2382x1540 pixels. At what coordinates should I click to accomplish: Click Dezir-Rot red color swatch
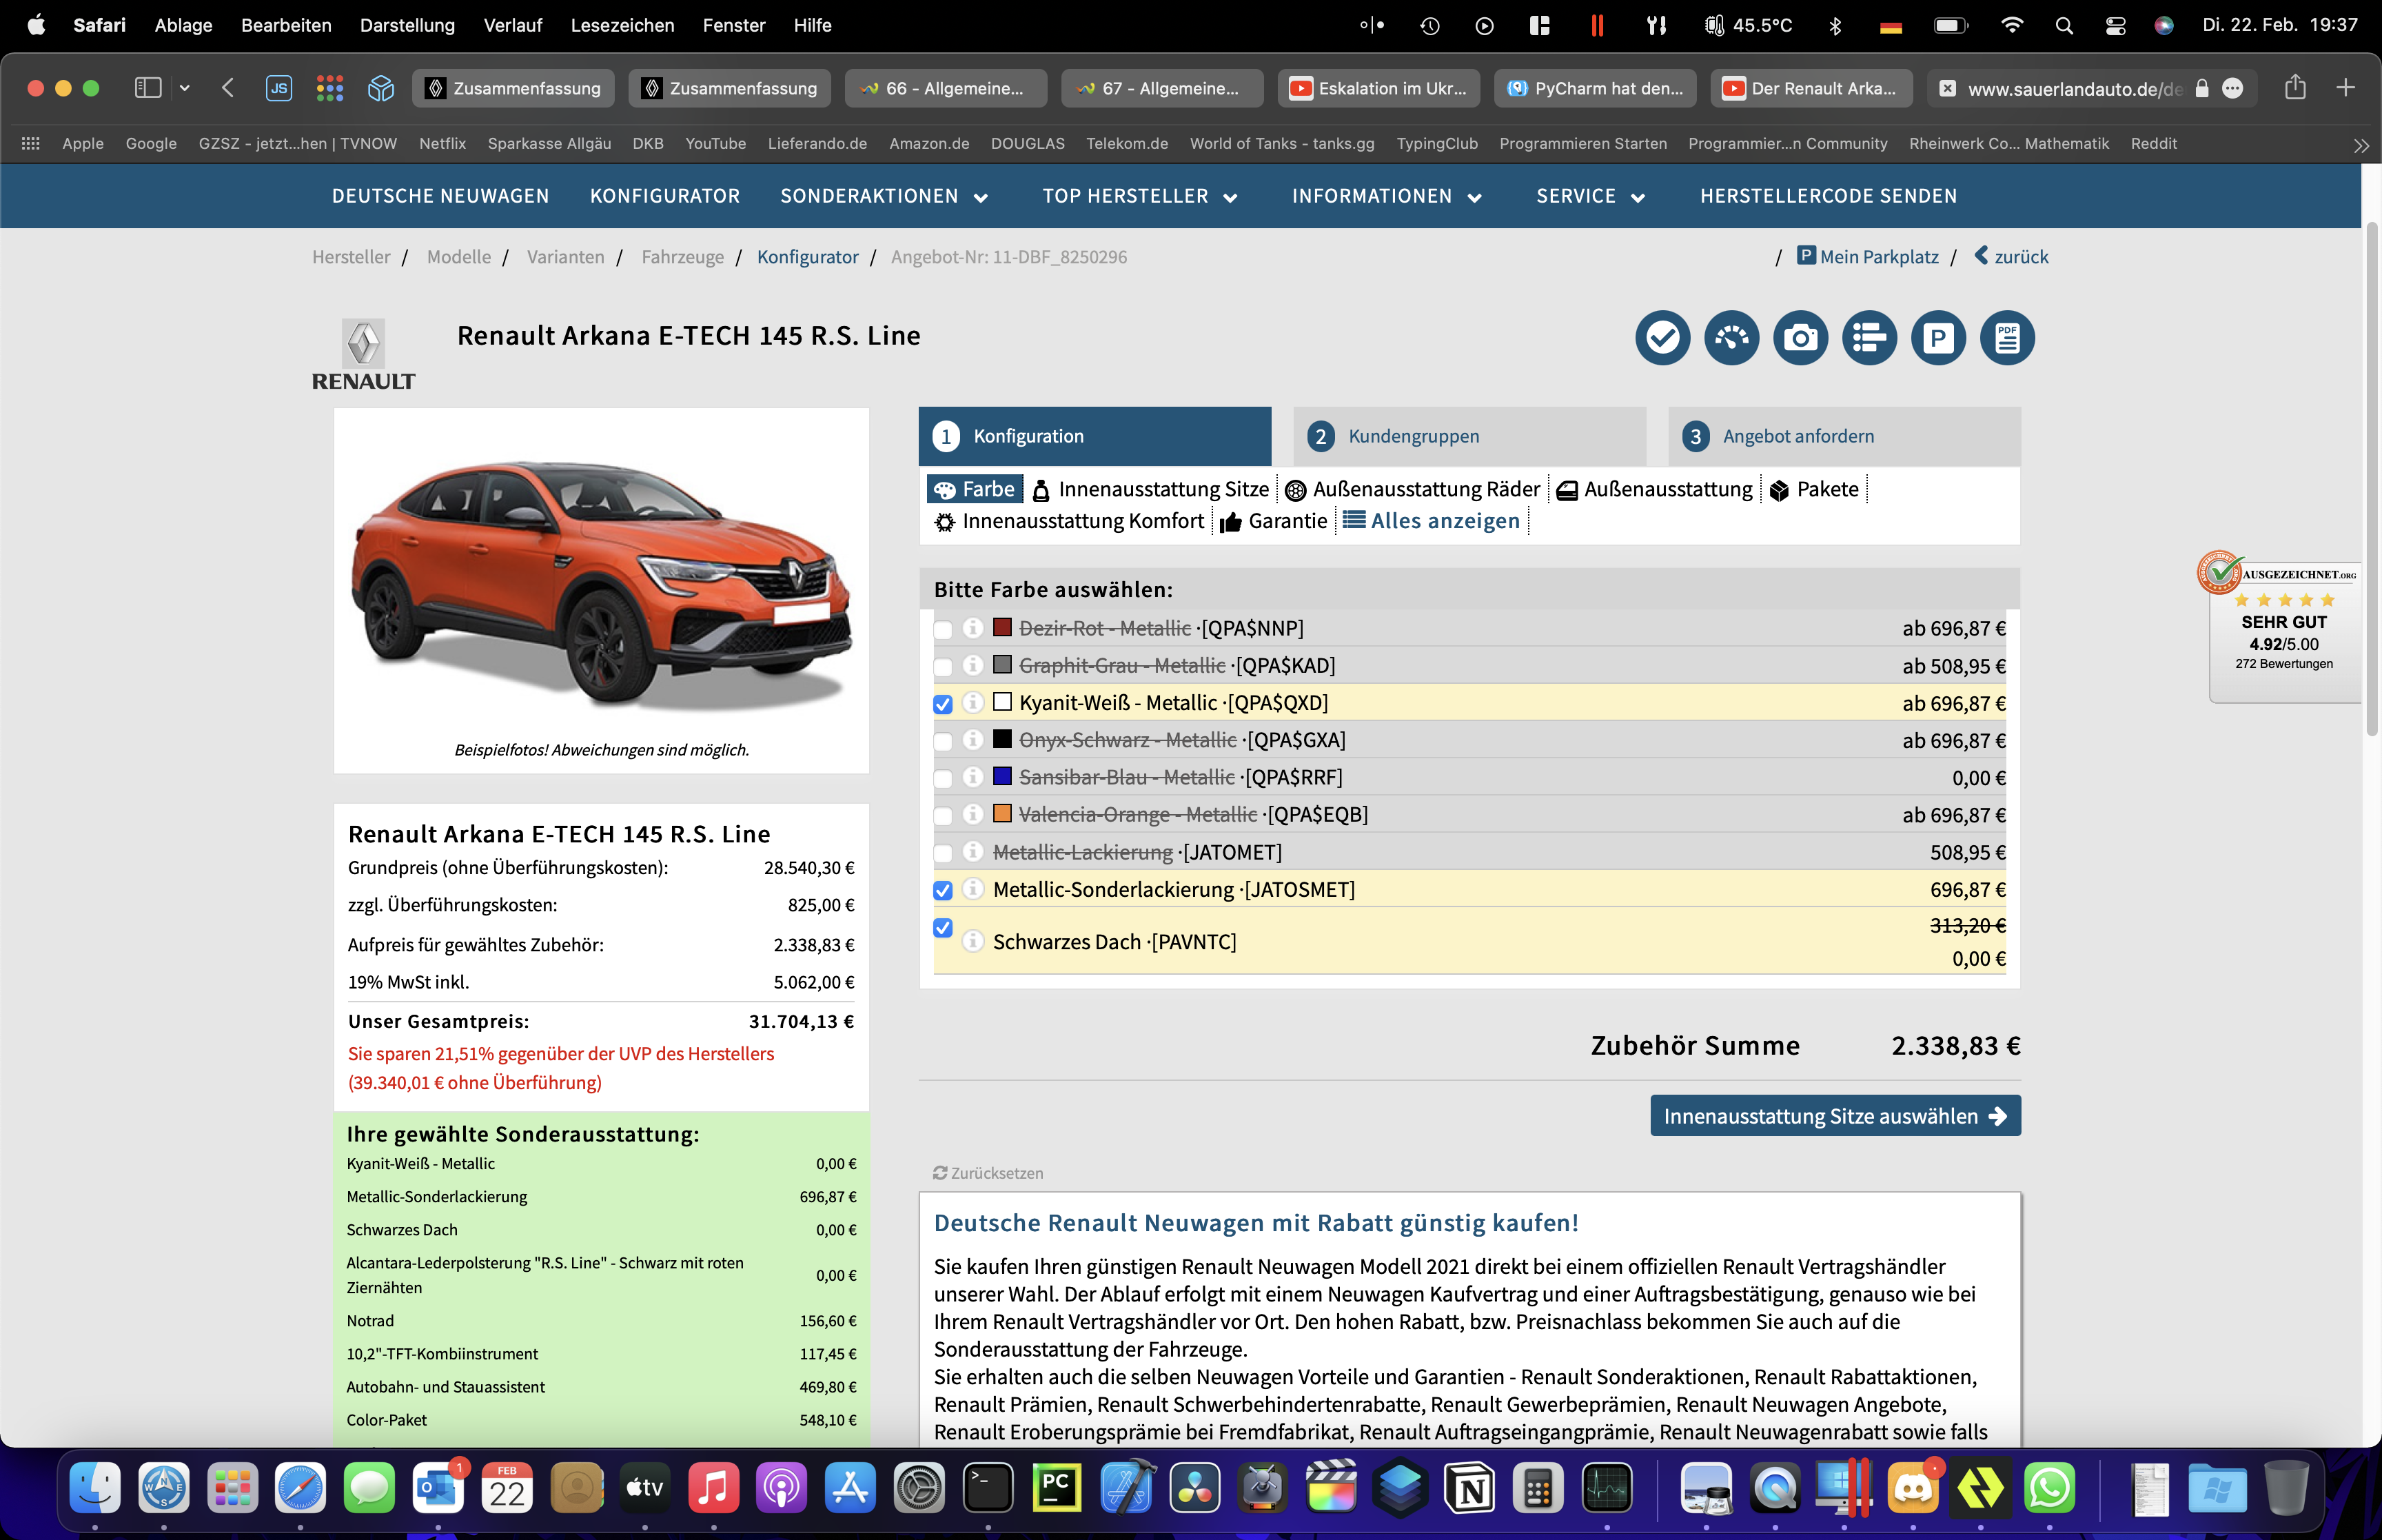[x=1003, y=628]
